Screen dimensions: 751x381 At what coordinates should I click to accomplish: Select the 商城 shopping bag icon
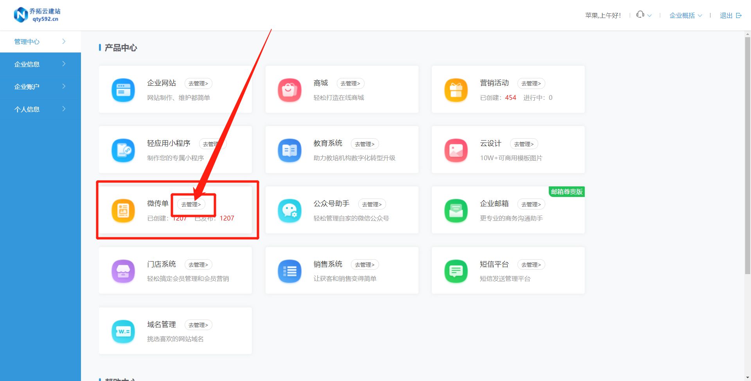click(x=289, y=90)
